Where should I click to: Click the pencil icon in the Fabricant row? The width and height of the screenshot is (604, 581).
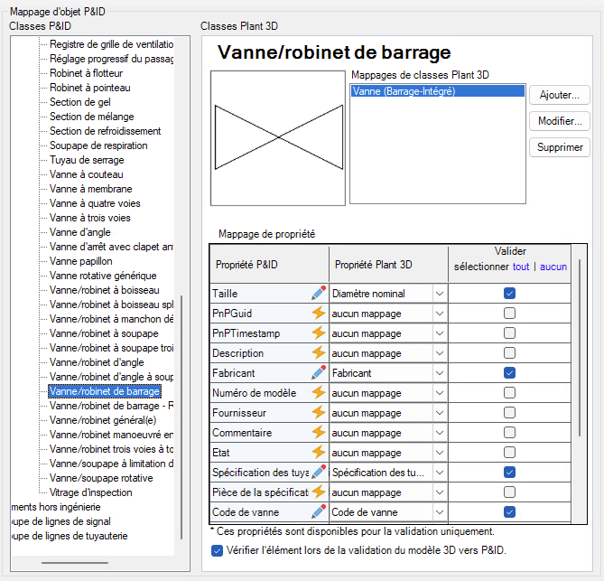(319, 373)
